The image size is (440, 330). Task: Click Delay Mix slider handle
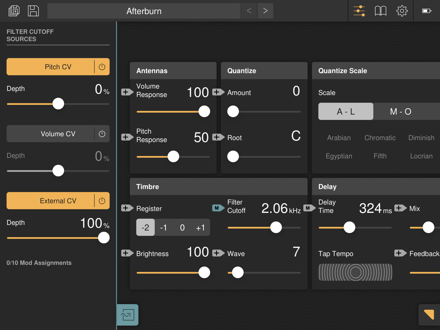click(x=428, y=227)
